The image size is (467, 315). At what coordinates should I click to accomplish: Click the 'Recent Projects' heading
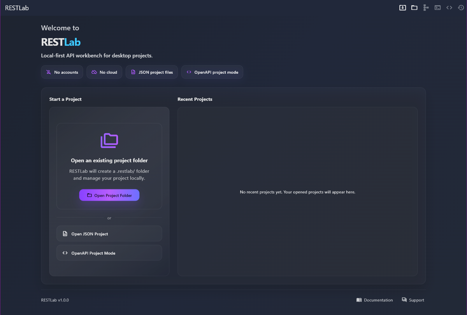[195, 99]
